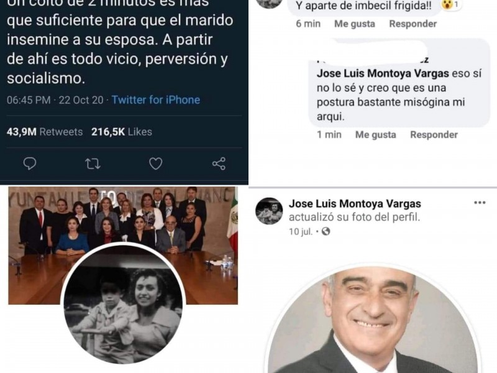Click the surprised emoji reaction badge

(450, 5)
